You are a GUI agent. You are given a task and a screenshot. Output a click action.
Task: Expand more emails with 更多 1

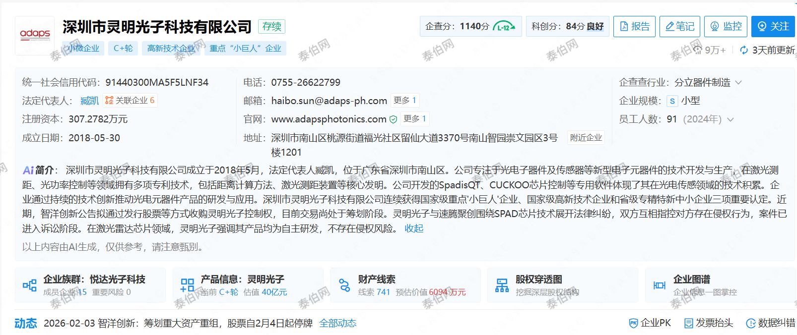[x=404, y=101]
